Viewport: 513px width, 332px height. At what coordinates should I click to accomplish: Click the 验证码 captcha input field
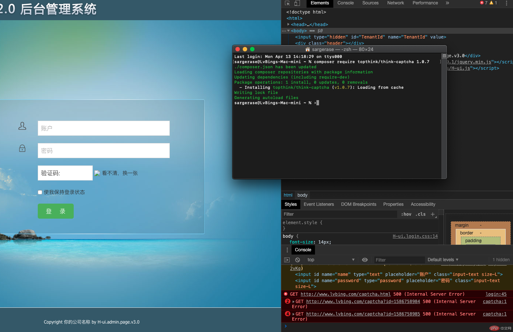point(65,173)
